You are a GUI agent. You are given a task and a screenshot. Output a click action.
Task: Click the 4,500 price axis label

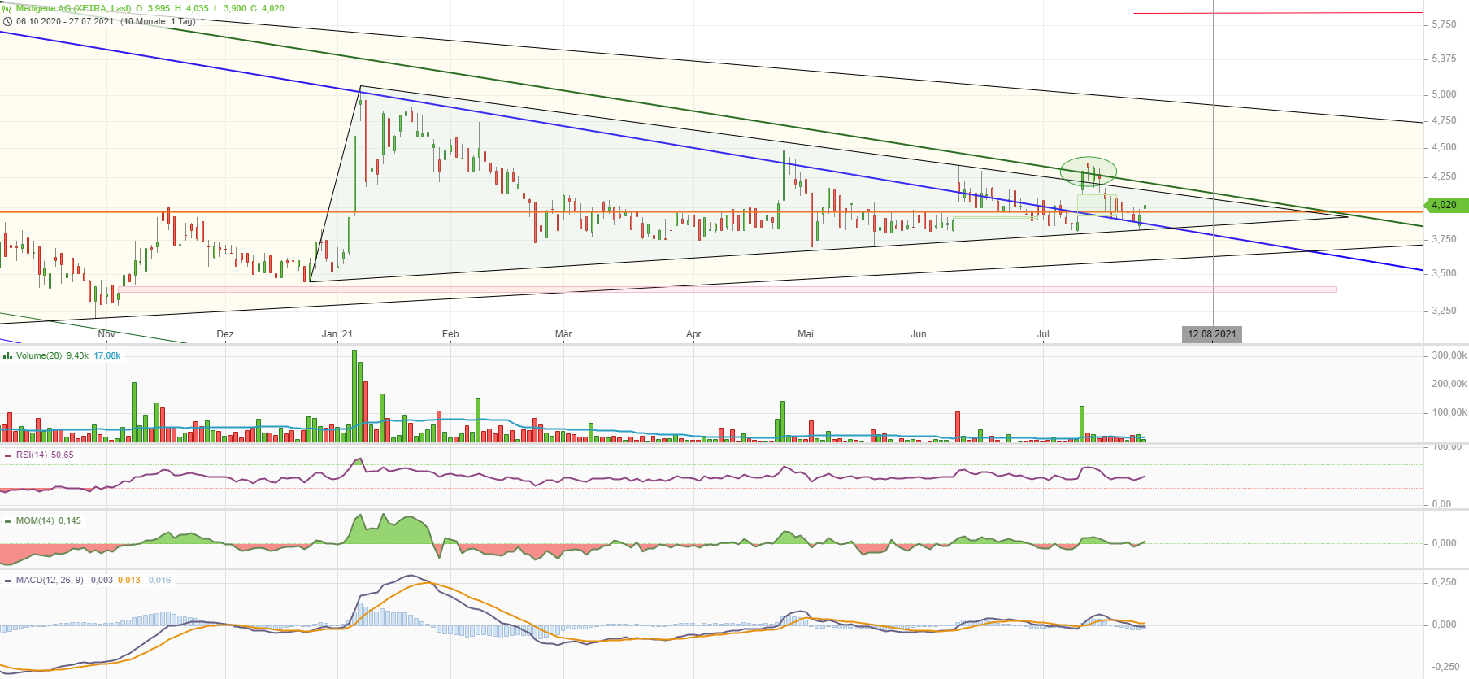coord(1445,147)
